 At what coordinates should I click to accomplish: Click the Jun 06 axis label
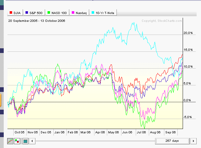click(127, 132)
